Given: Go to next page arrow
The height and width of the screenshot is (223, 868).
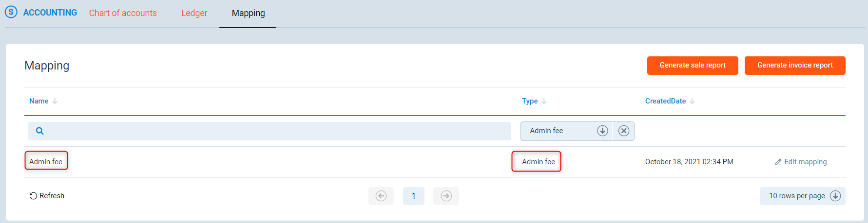Looking at the screenshot, I should tap(446, 196).
